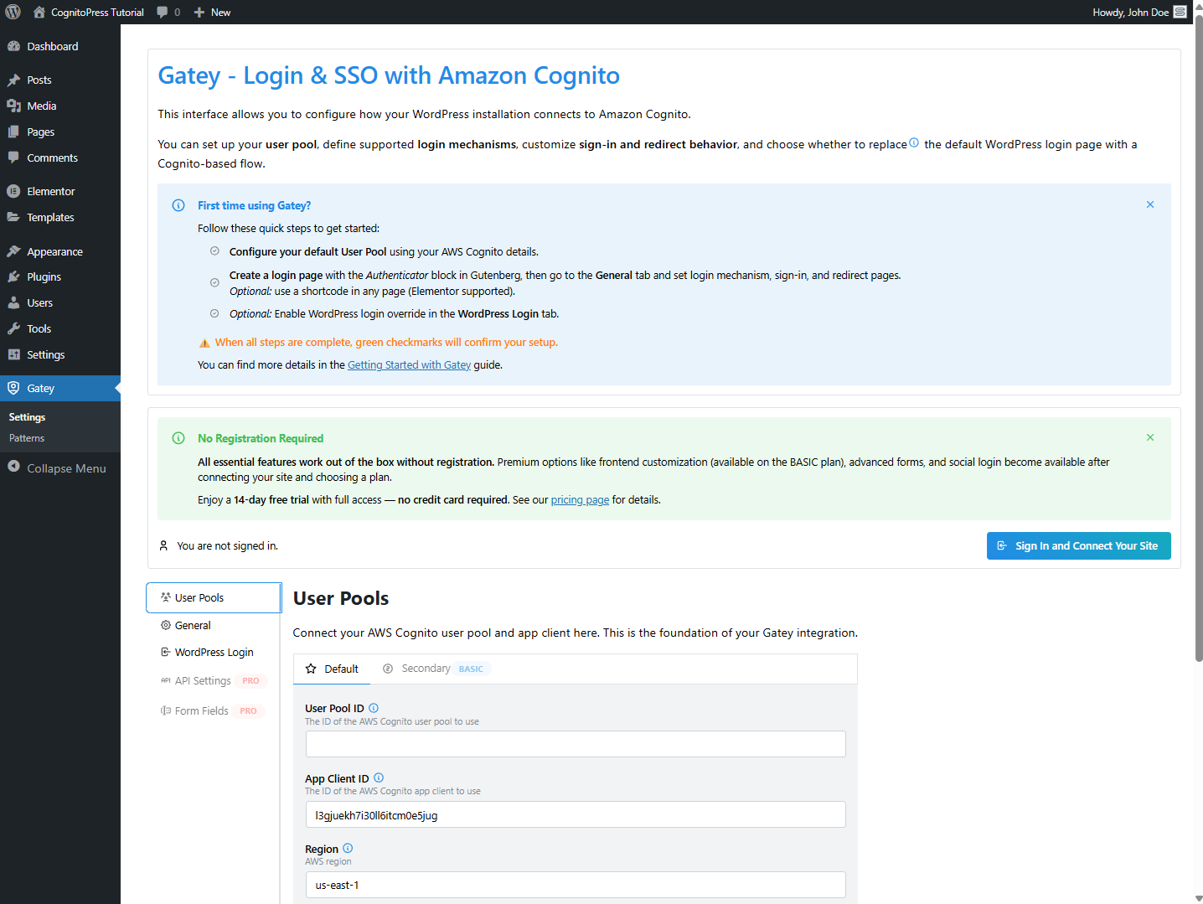1203x904 pixels.
Task: Click the New label in admin bar
Action: 220,12
